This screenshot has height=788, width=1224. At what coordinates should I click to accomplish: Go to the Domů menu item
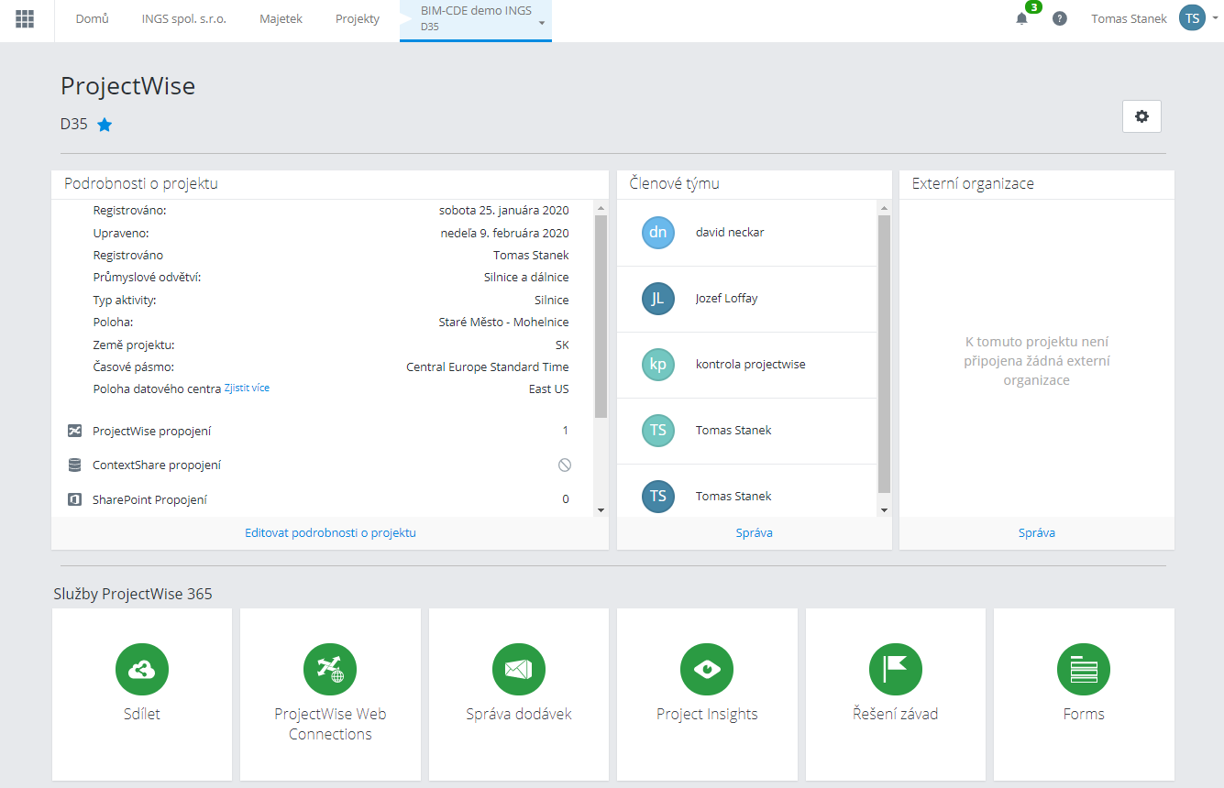pos(92,18)
